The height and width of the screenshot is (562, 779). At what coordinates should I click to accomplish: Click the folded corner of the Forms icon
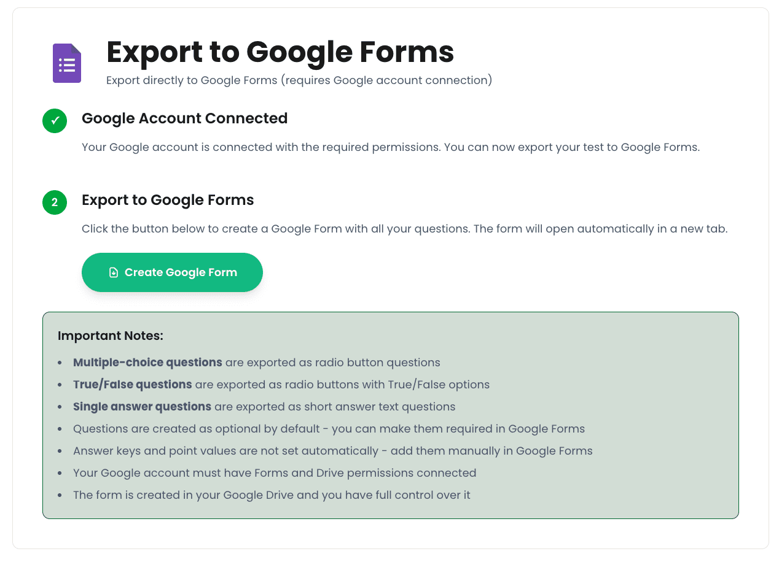point(76,50)
